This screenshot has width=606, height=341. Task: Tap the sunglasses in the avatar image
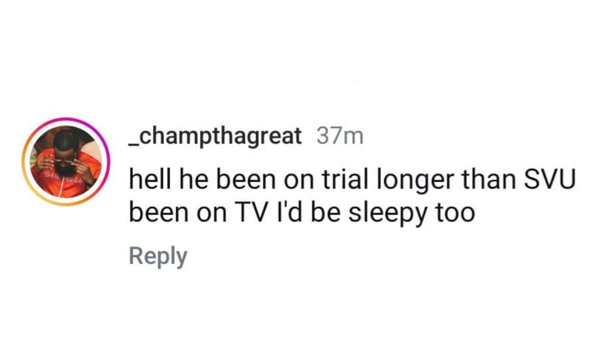tap(65, 162)
